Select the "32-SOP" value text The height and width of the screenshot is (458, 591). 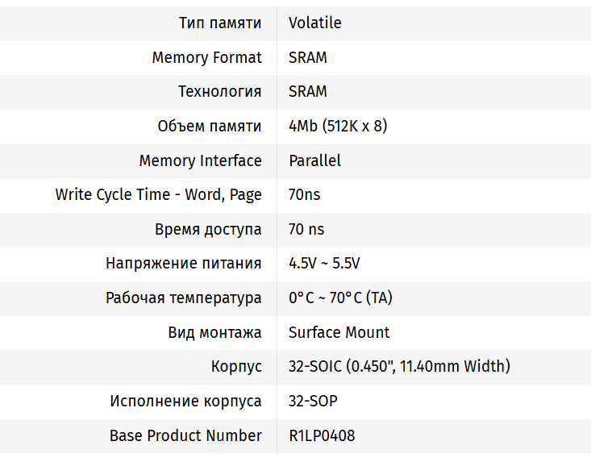coord(313,401)
